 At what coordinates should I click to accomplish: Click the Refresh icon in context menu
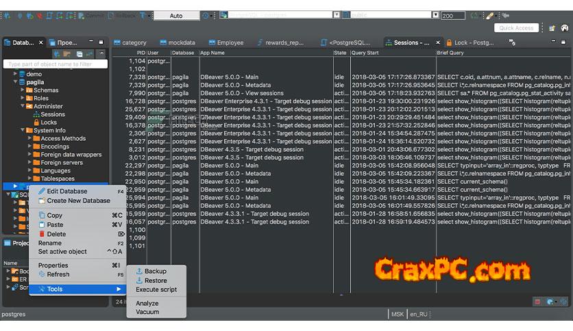point(42,274)
